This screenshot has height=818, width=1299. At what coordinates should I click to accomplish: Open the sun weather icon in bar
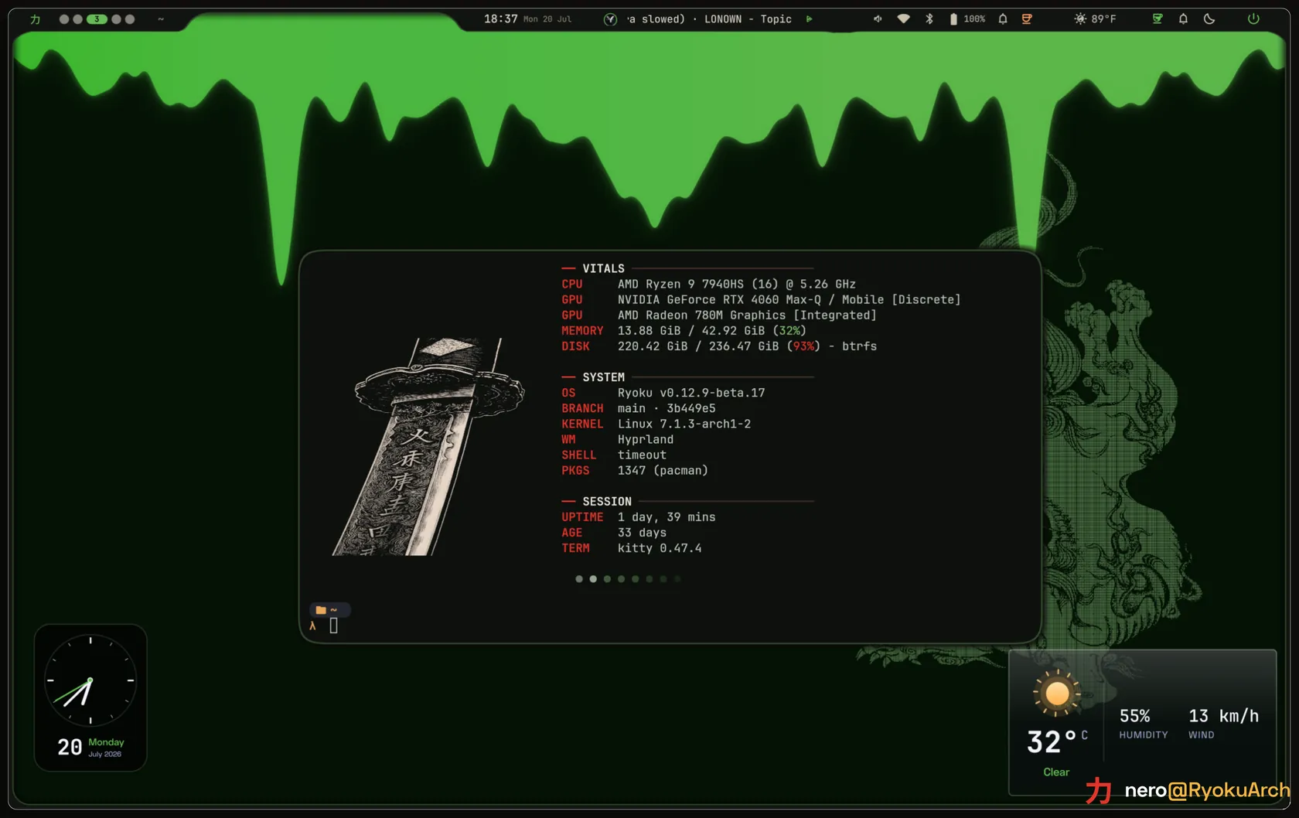coord(1080,19)
